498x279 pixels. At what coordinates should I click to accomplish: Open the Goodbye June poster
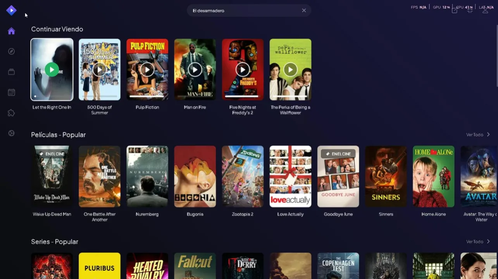point(338,176)
